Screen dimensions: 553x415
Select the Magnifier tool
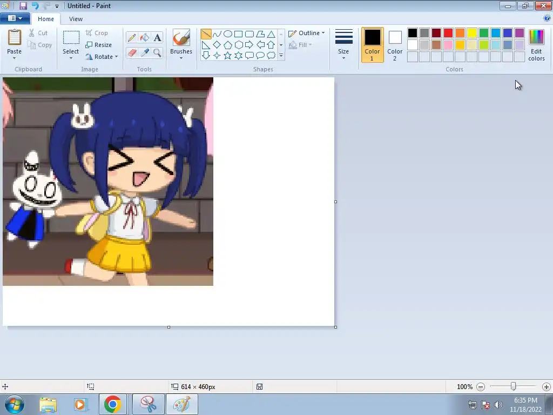157,52
